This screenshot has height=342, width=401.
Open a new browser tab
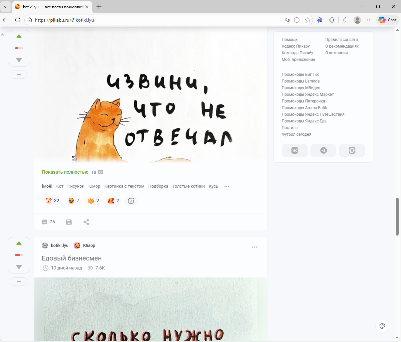pyautogui.click(x=99, y=7)
